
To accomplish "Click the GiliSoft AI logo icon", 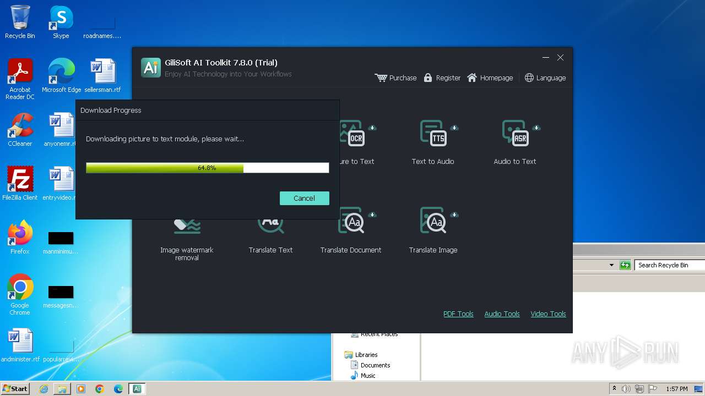I will tap(150, 67).
